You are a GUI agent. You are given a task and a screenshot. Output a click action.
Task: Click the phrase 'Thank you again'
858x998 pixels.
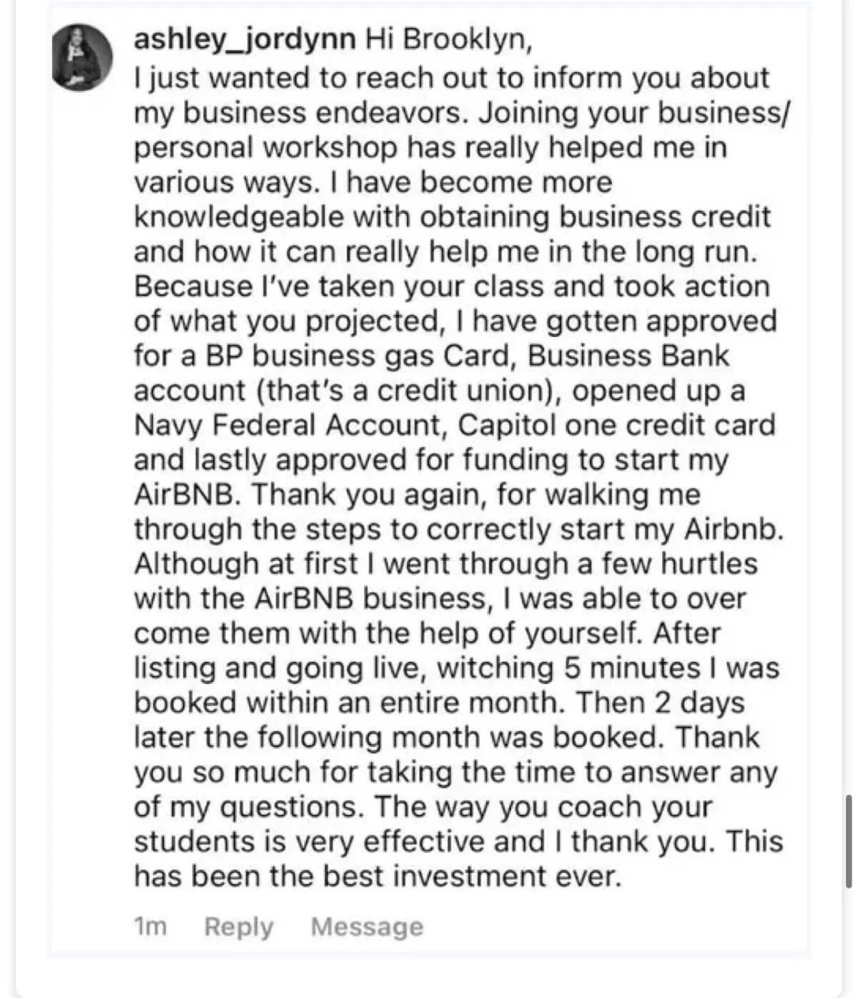tap(370, 494)
